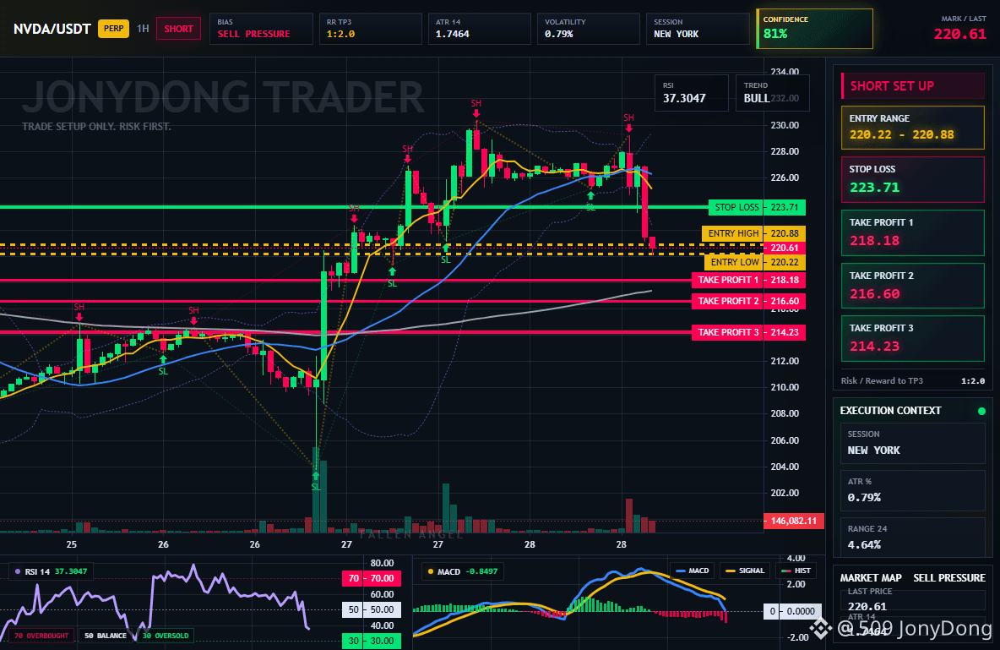Select the EXECUTION CONTEXT section header
The width and height of the screenshot is (1000, 650).
click(890, 411)
